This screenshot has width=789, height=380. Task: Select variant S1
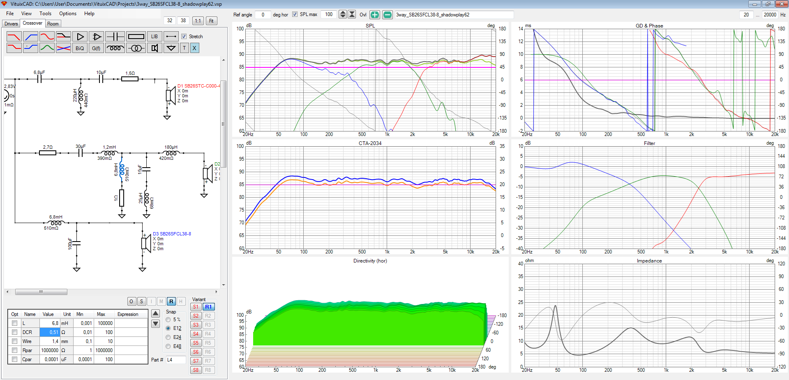[x=196, y=307]
